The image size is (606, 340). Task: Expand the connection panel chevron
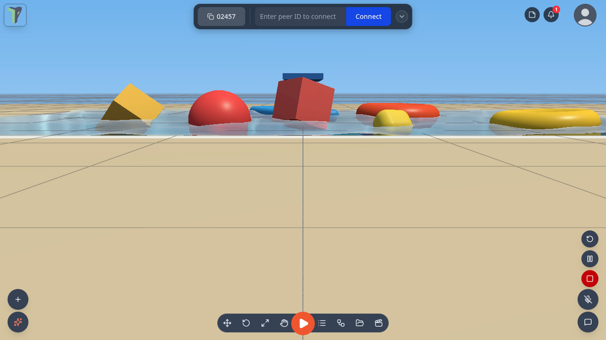click(x=402, y=17)
